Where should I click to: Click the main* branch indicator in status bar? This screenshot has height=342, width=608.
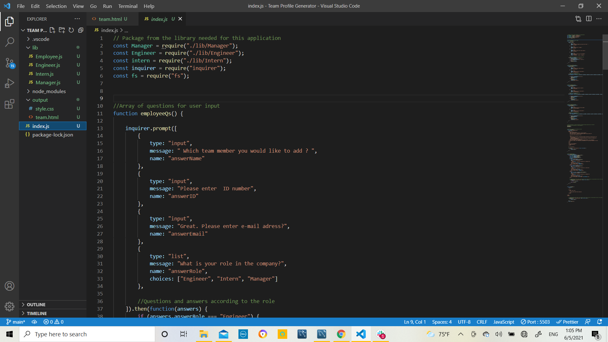(16, 322)
